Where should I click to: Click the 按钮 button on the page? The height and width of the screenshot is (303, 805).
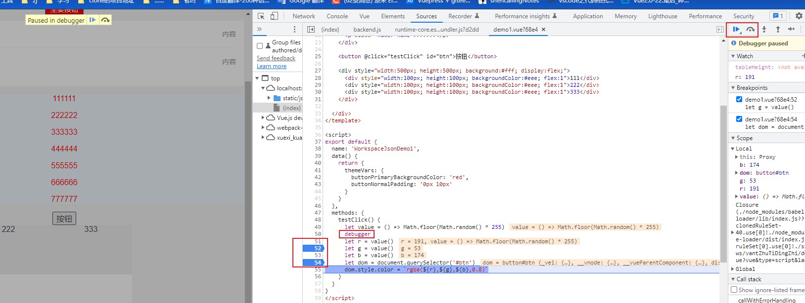coord(64,219)
